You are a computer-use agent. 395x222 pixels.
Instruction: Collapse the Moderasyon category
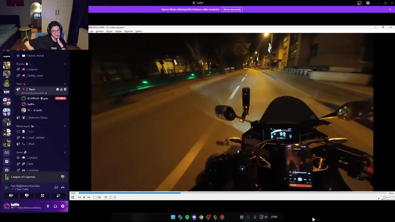coord(27,126)
